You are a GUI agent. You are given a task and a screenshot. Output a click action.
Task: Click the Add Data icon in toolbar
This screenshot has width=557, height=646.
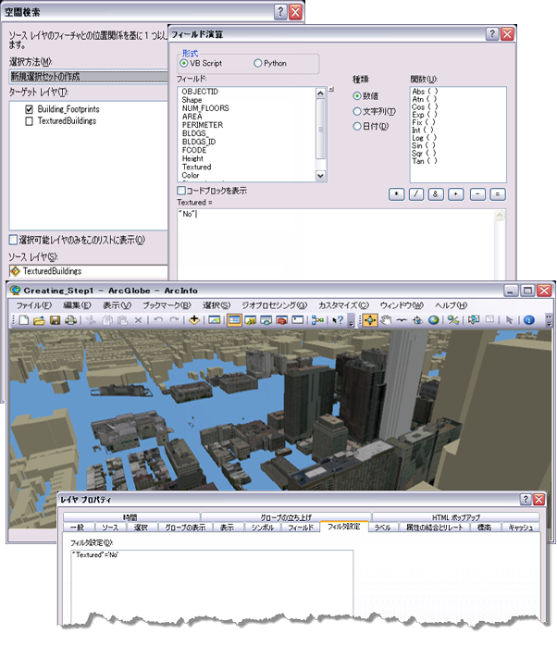[194, 320]
